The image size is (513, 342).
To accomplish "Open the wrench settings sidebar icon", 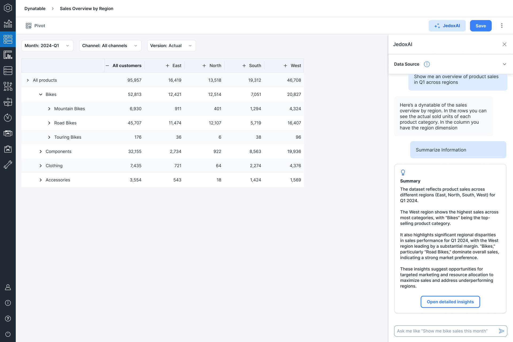I will click(x=8, y=165).
